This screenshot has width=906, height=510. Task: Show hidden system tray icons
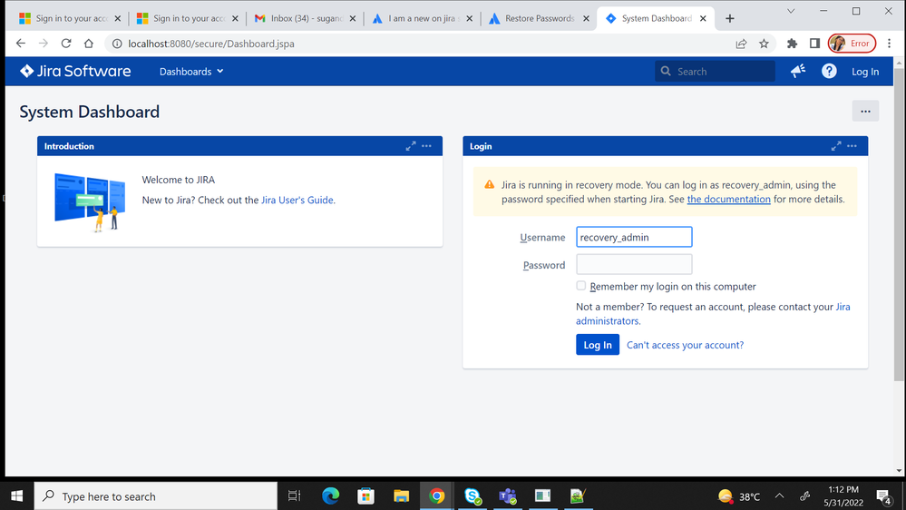click(779, 495)
